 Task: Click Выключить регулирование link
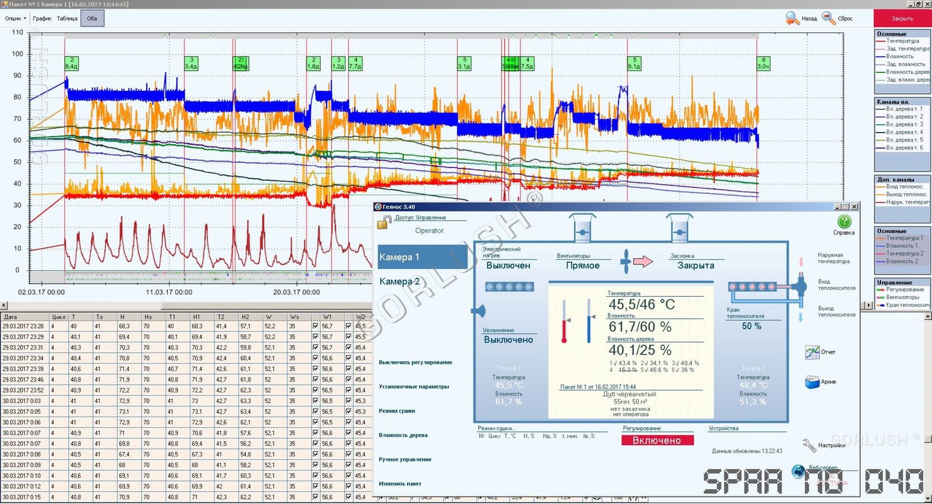(415, 362)
